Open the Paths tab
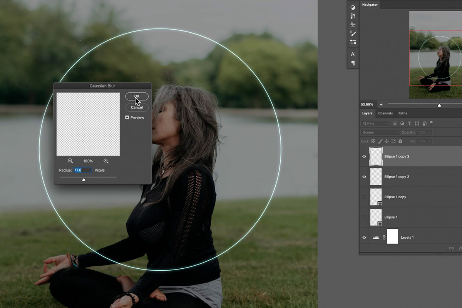 point(403,113)
